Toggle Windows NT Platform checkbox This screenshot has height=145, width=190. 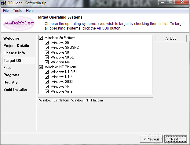click(41, 67)
